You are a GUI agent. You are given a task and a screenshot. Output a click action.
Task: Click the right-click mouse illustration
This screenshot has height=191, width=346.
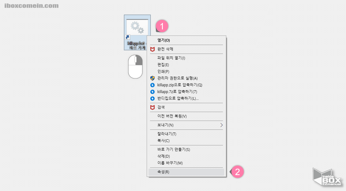[x=135, y=67]
